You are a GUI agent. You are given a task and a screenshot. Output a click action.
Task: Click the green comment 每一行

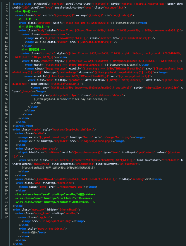click(26, 11)
